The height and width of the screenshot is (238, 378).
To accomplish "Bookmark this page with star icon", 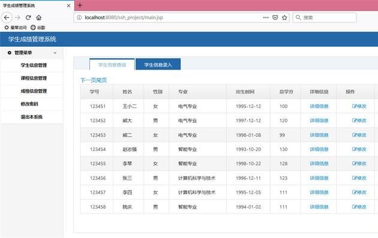I will click(285, 17).
